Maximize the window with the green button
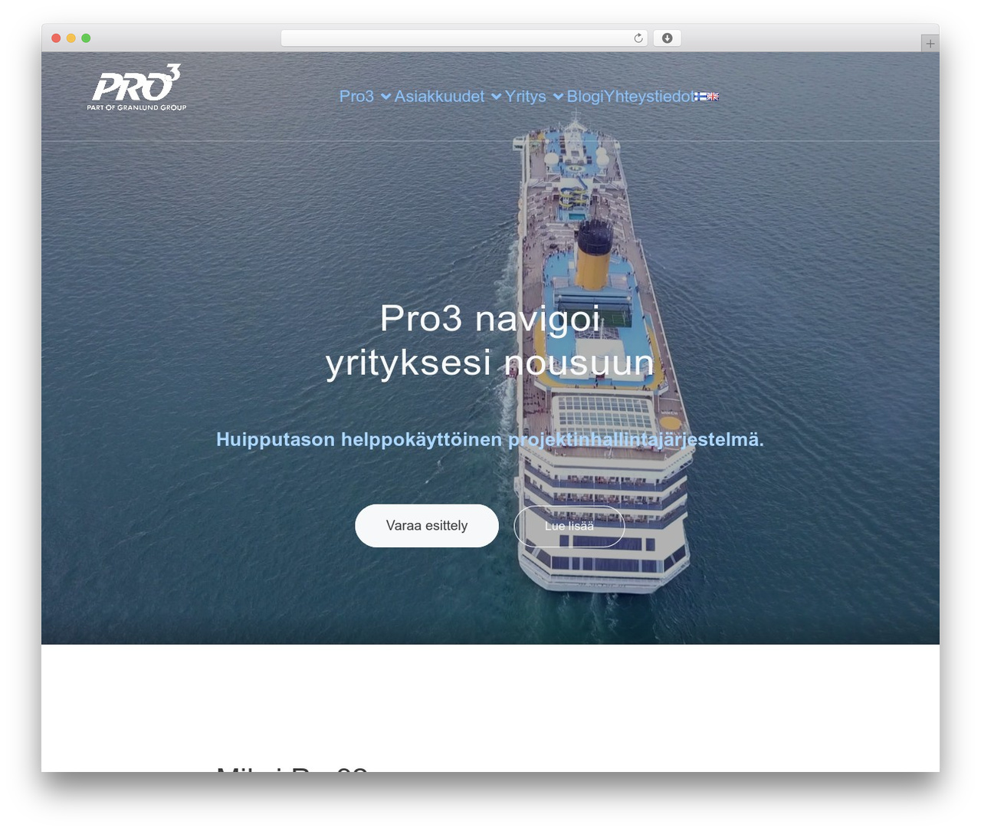The width and height of the screenshot is (981, 831). (x=86, y=38)
